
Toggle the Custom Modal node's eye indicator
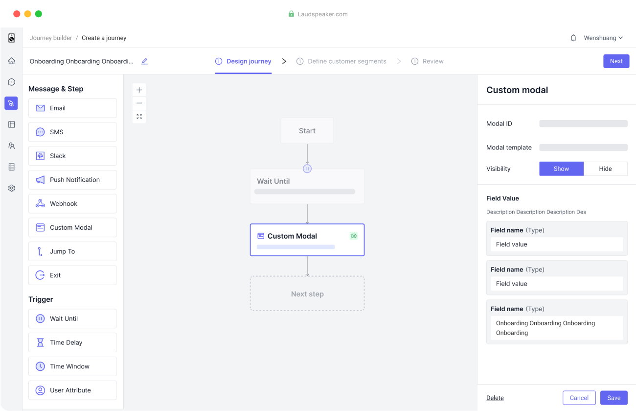[353, 236]
